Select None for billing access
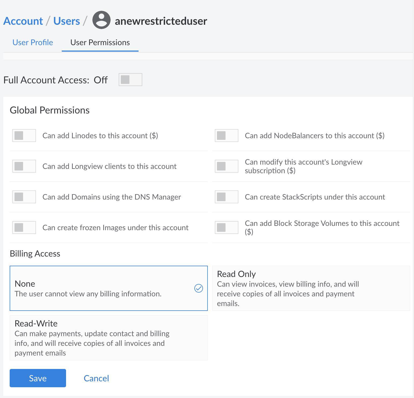This screenshot has width=414, height=398. 109,288
